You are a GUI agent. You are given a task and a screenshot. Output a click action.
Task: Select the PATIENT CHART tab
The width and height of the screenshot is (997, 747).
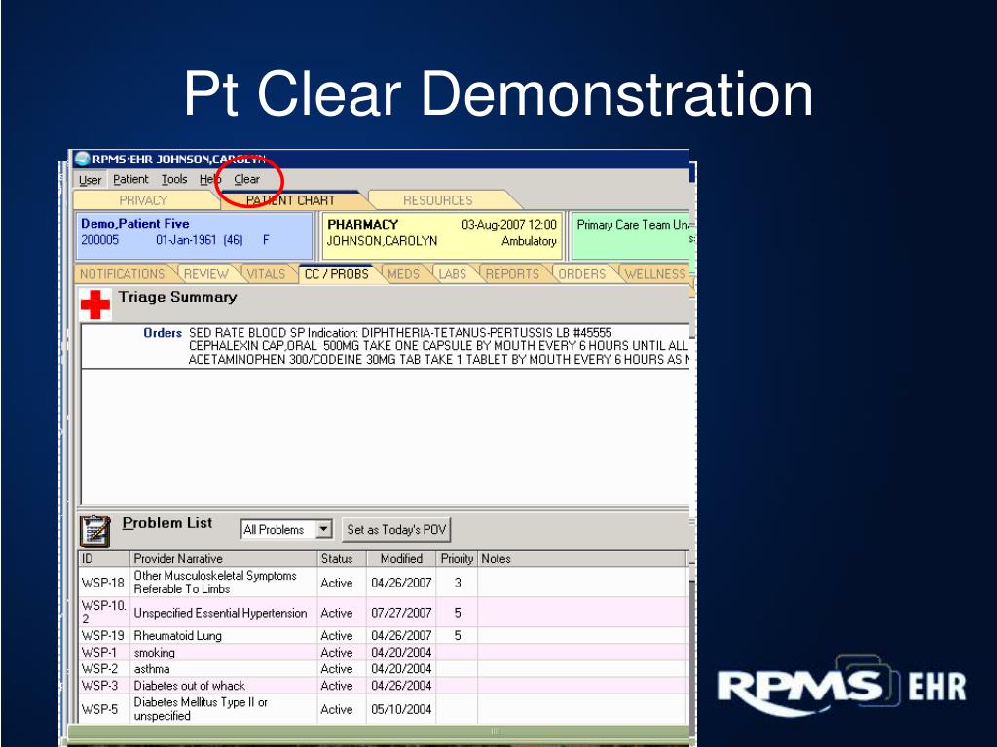point(290,200)
